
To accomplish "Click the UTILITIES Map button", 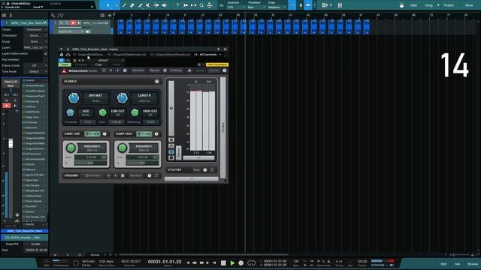I will point(196,170).
